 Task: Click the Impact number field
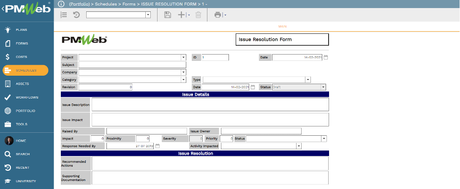(x=98, y=139)
